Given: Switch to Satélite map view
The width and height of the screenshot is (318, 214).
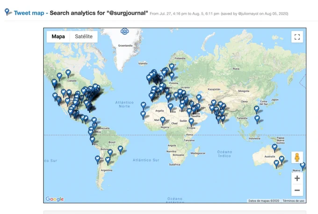Looking at the screenshot, I should tap(84, 36).
